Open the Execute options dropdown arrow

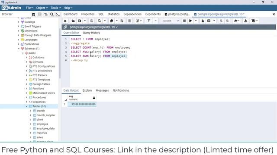pos(196,21)
